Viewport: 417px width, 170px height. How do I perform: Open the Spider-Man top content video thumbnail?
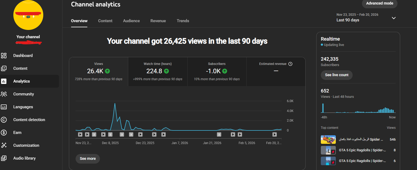coord(328,140)
